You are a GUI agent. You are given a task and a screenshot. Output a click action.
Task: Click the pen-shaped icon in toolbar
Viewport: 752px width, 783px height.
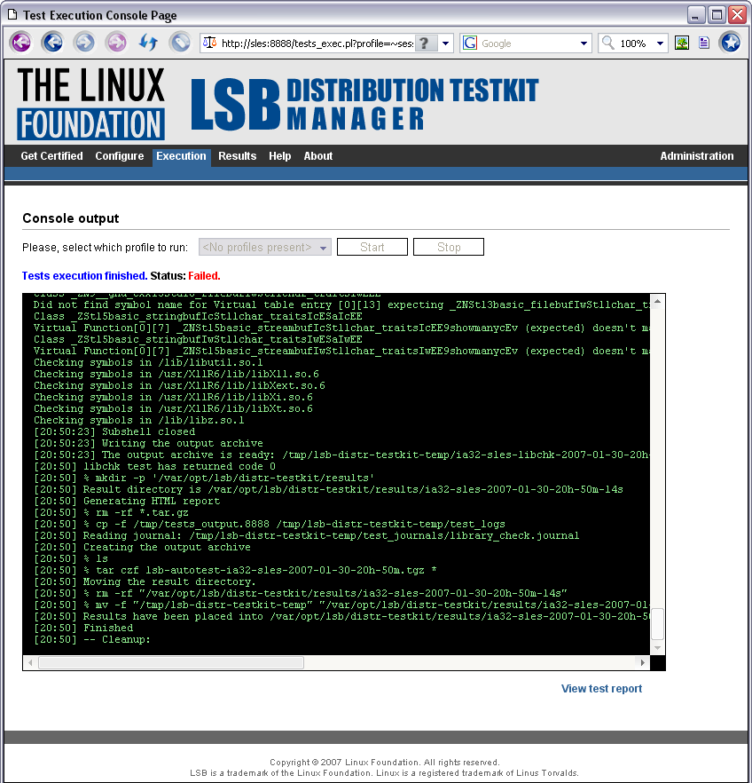click(x=179, y=43)
